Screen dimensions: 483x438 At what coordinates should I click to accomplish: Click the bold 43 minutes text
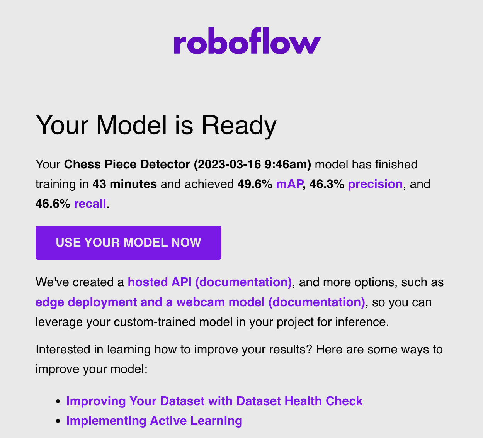[124, 184]
